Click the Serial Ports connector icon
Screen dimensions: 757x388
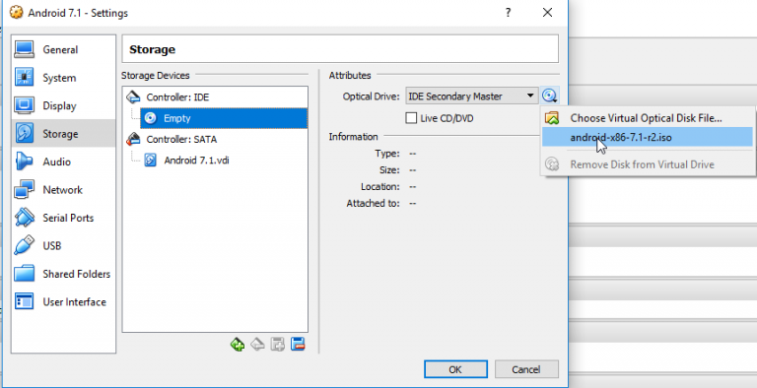pyautogui.click(x=24, y=218)
